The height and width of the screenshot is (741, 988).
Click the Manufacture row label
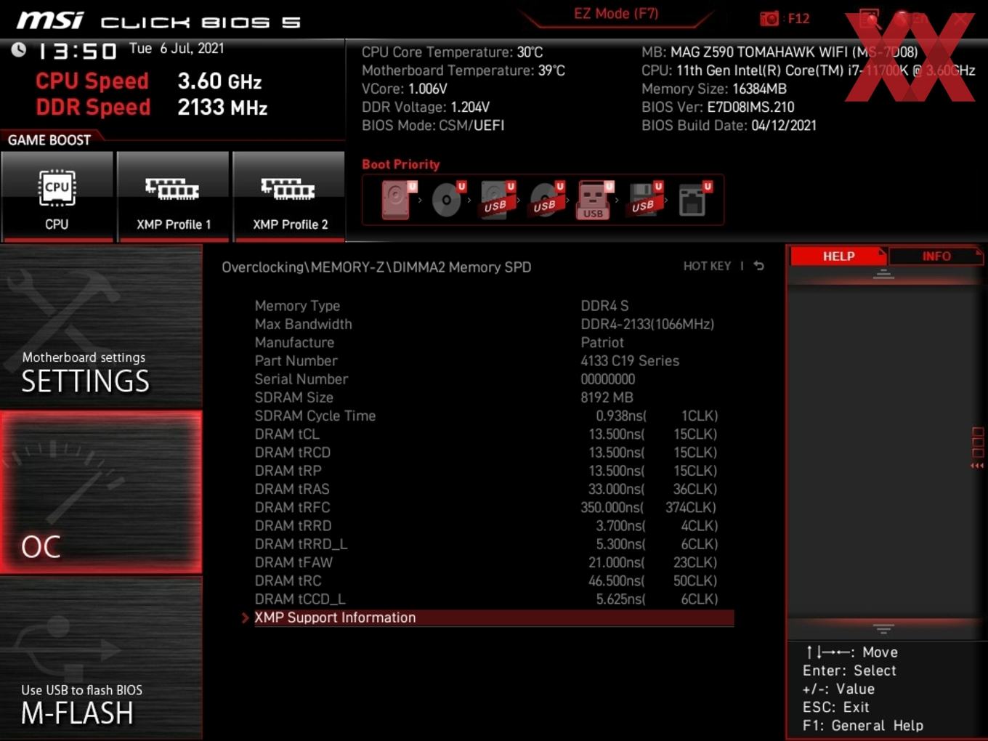point(294,342)
